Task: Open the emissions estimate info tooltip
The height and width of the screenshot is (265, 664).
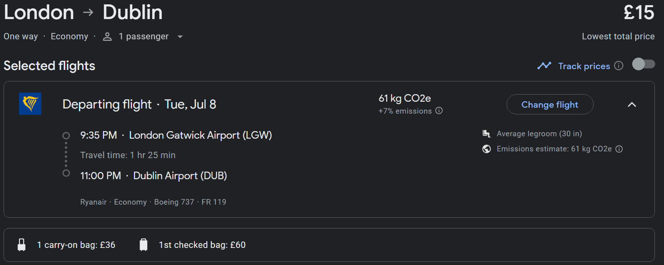Action: coord(619,149)
